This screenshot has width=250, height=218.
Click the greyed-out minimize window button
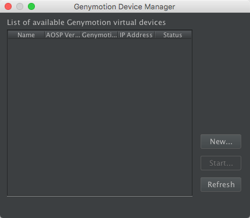[20, 6]
